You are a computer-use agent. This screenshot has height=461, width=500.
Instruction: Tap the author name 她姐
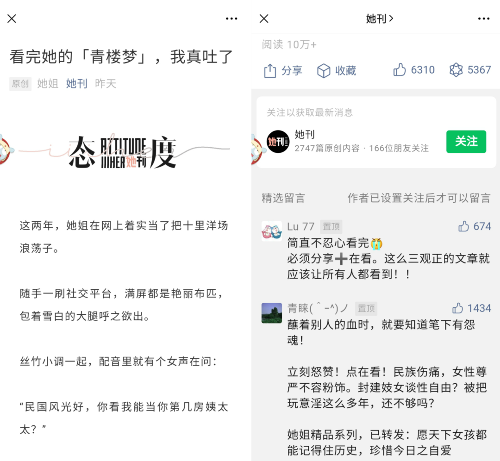(x=48, y=83)
